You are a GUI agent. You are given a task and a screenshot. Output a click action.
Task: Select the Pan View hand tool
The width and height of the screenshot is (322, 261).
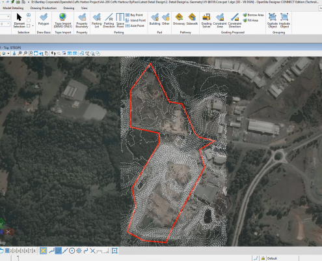[x=47, y=54]
